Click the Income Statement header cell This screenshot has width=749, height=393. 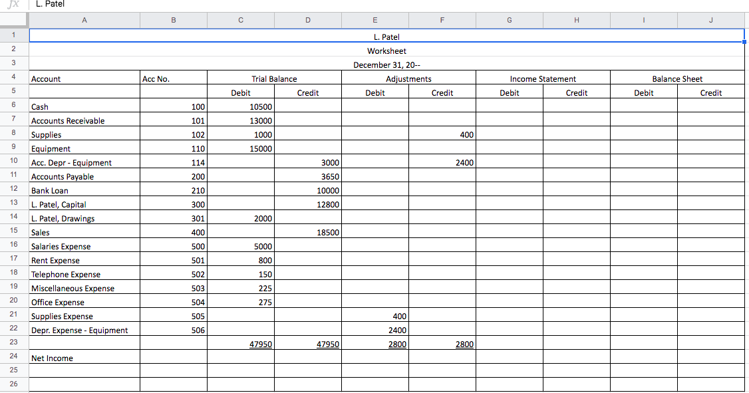click(543, 78)
